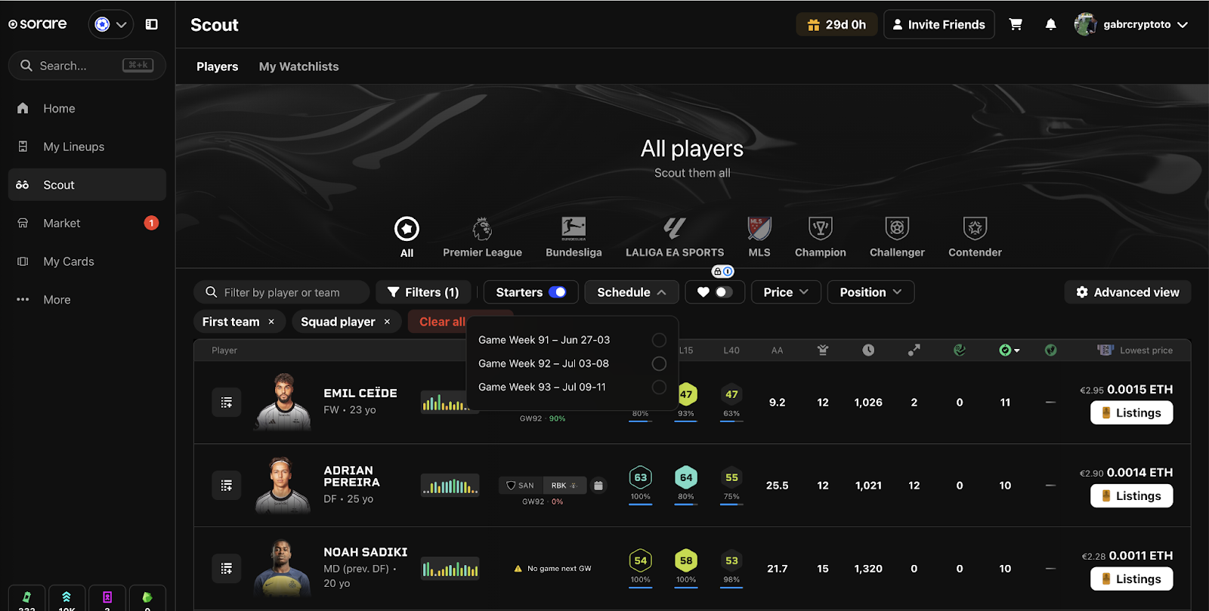Open the notifications bell
Image resolution: width=1209 pixels, height=611 pixels.
coord(1050,24)
